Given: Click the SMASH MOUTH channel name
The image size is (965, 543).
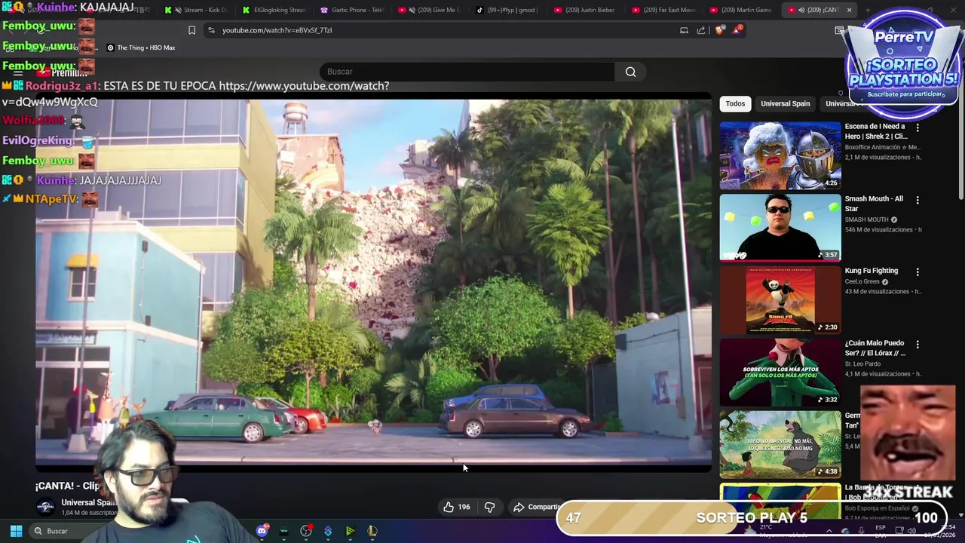Looking at the screenshot, I should coord(866,219).
